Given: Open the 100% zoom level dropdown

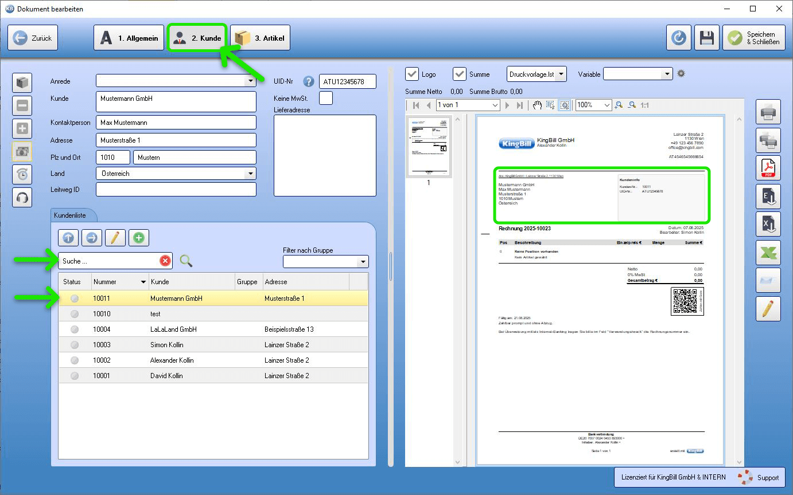Looking at the screenshot, I should point(607,105).
